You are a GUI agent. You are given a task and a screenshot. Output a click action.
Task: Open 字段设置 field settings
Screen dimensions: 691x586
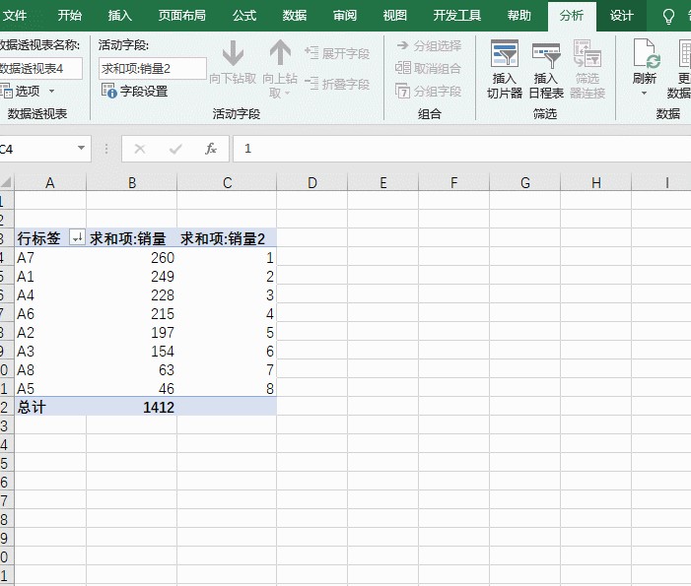(134, 92)
